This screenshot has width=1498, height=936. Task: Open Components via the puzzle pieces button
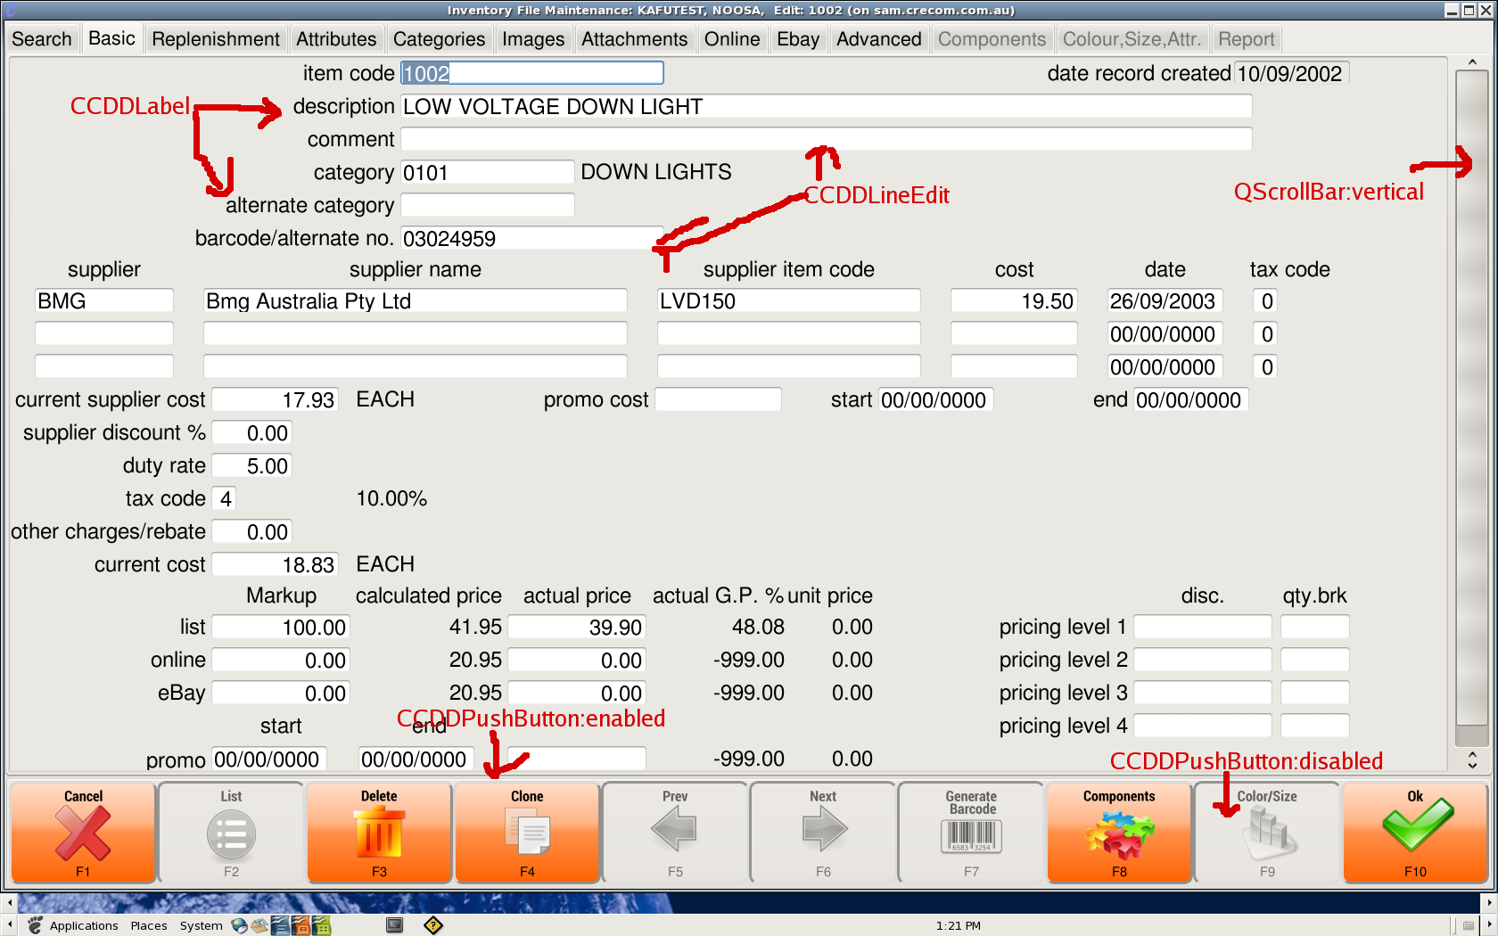1119,833
